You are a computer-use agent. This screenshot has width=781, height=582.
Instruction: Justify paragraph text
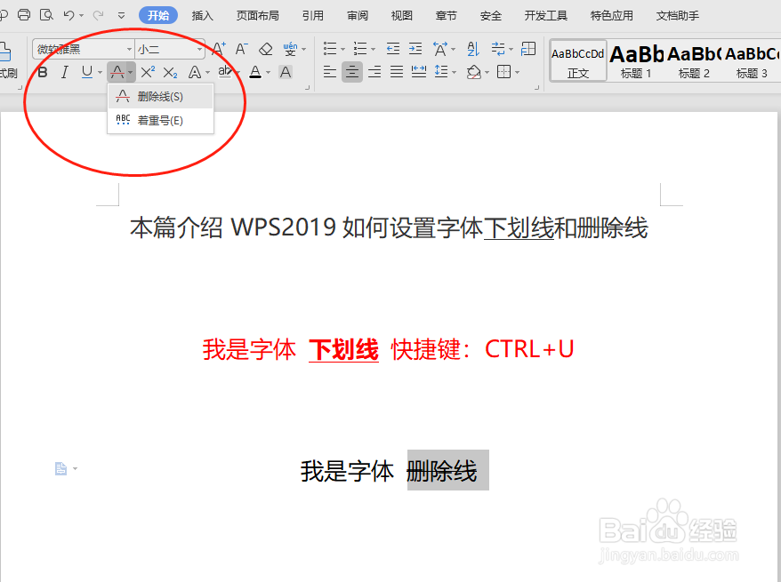coord(397,73)
